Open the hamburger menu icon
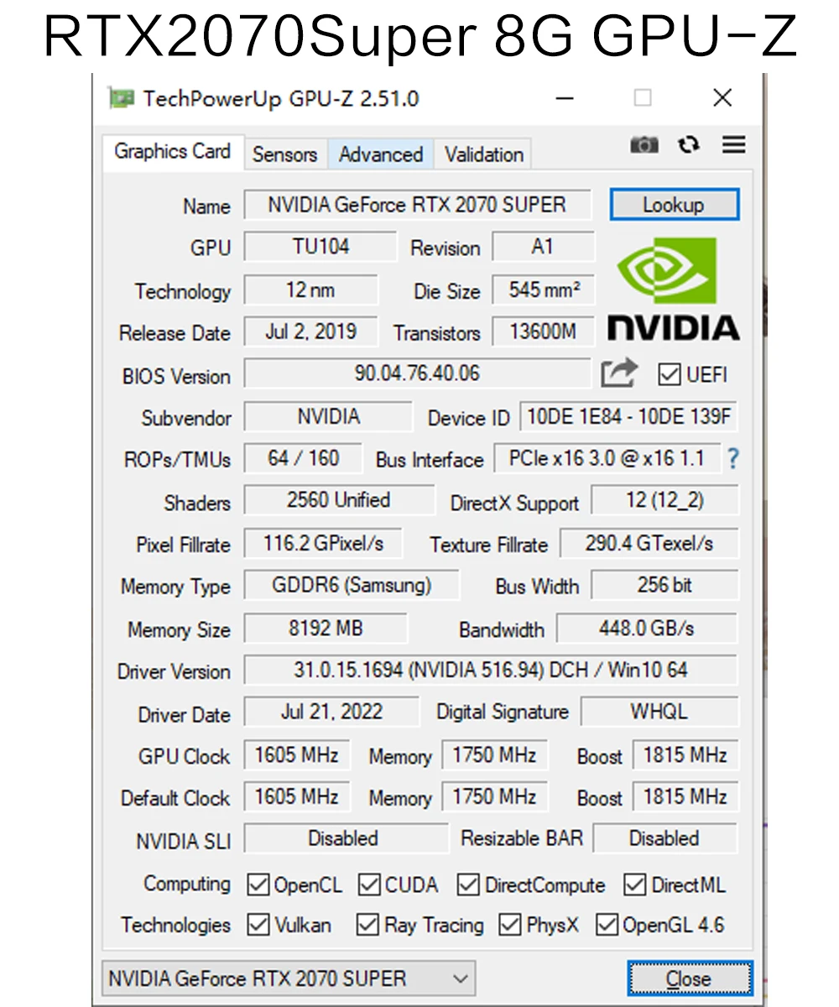Viewport: 839px width, 1007px height. click(733, 145)
